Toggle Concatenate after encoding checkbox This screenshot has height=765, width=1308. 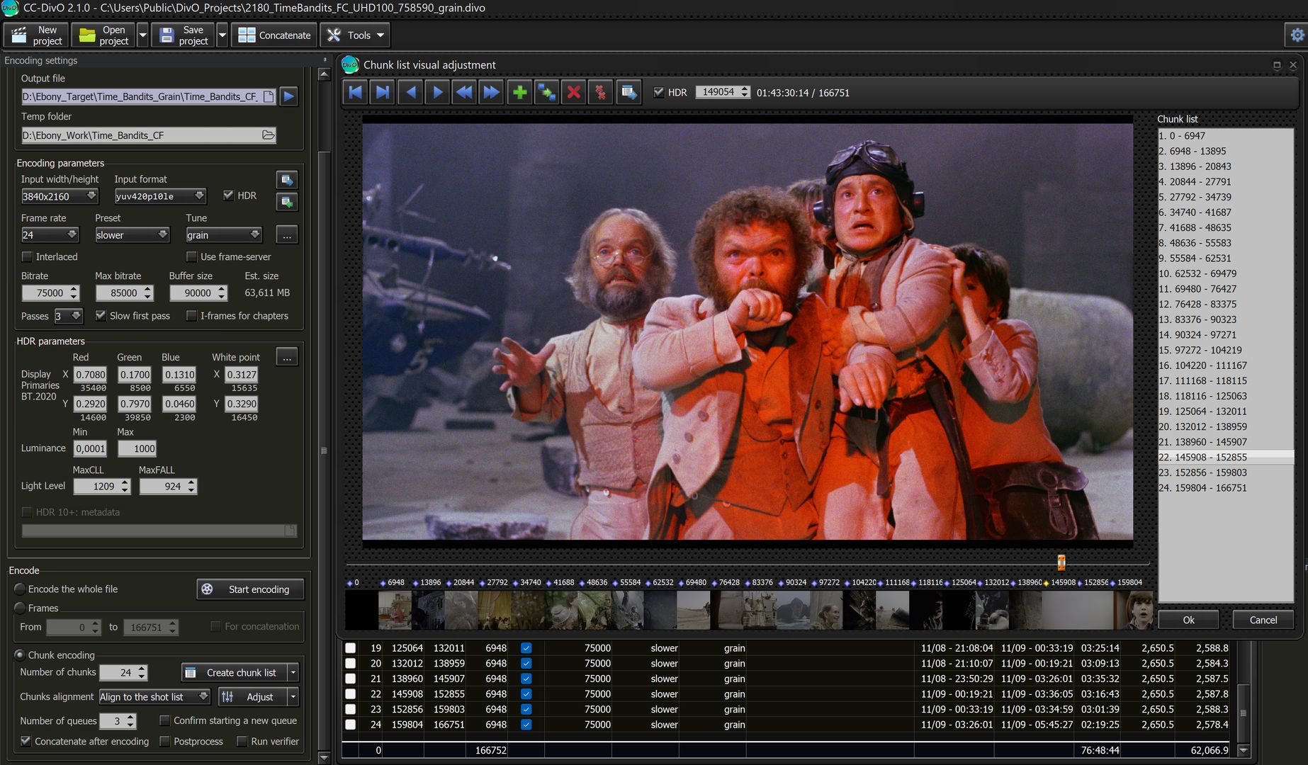(x=26, y=741)
